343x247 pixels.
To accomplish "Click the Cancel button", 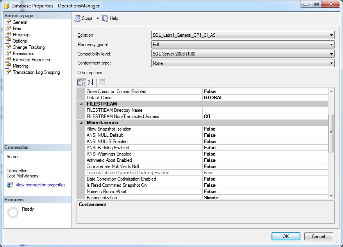I will coord(318,236).
